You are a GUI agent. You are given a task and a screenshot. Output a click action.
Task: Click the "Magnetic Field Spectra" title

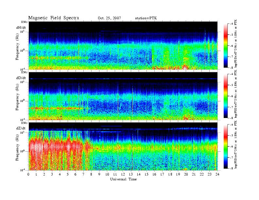(54, 18)
